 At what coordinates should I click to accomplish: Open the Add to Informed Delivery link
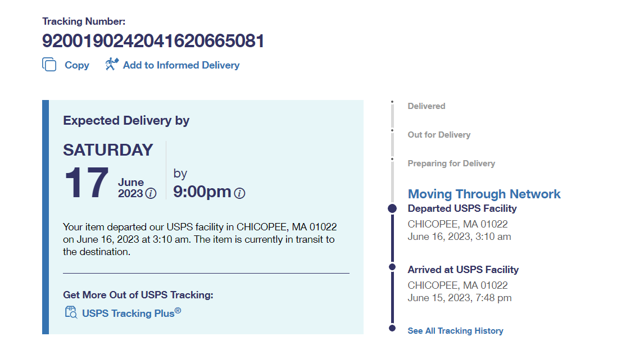pyautogui.click(x=181, y=65)
